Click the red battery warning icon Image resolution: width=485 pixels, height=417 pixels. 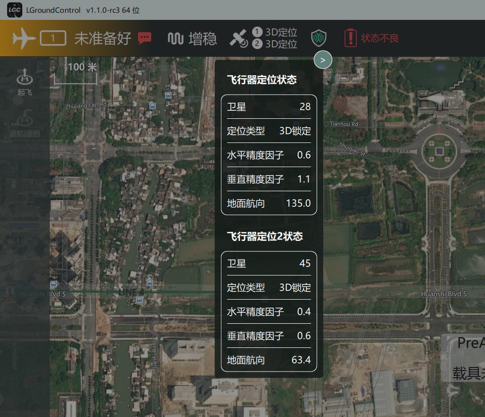(350, 38)
